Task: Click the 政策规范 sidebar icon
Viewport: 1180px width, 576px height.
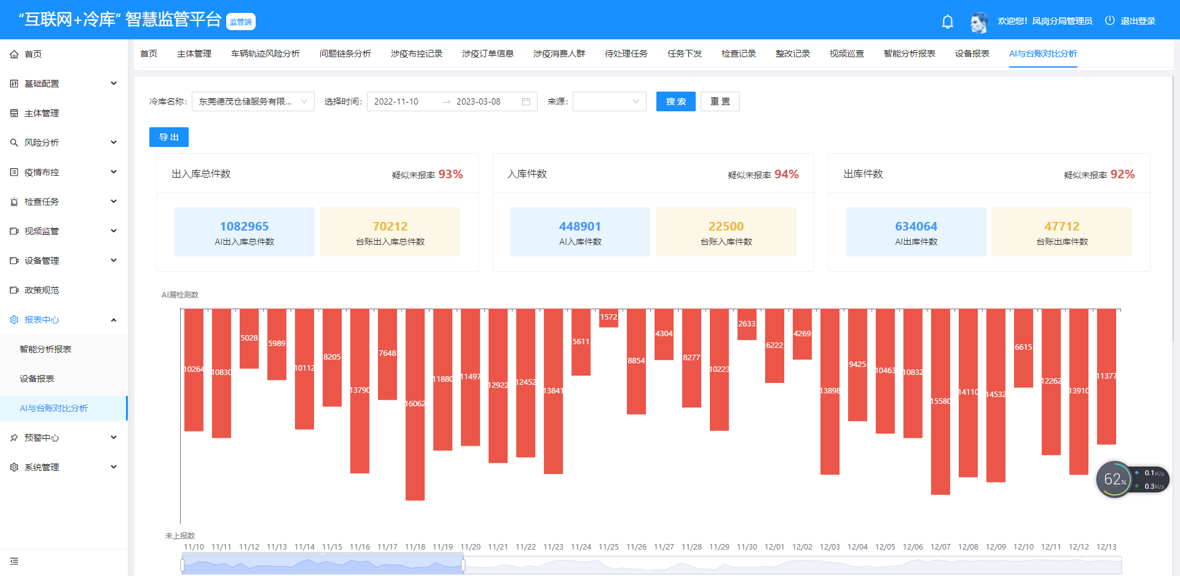Action: click(x=14, y=290)
